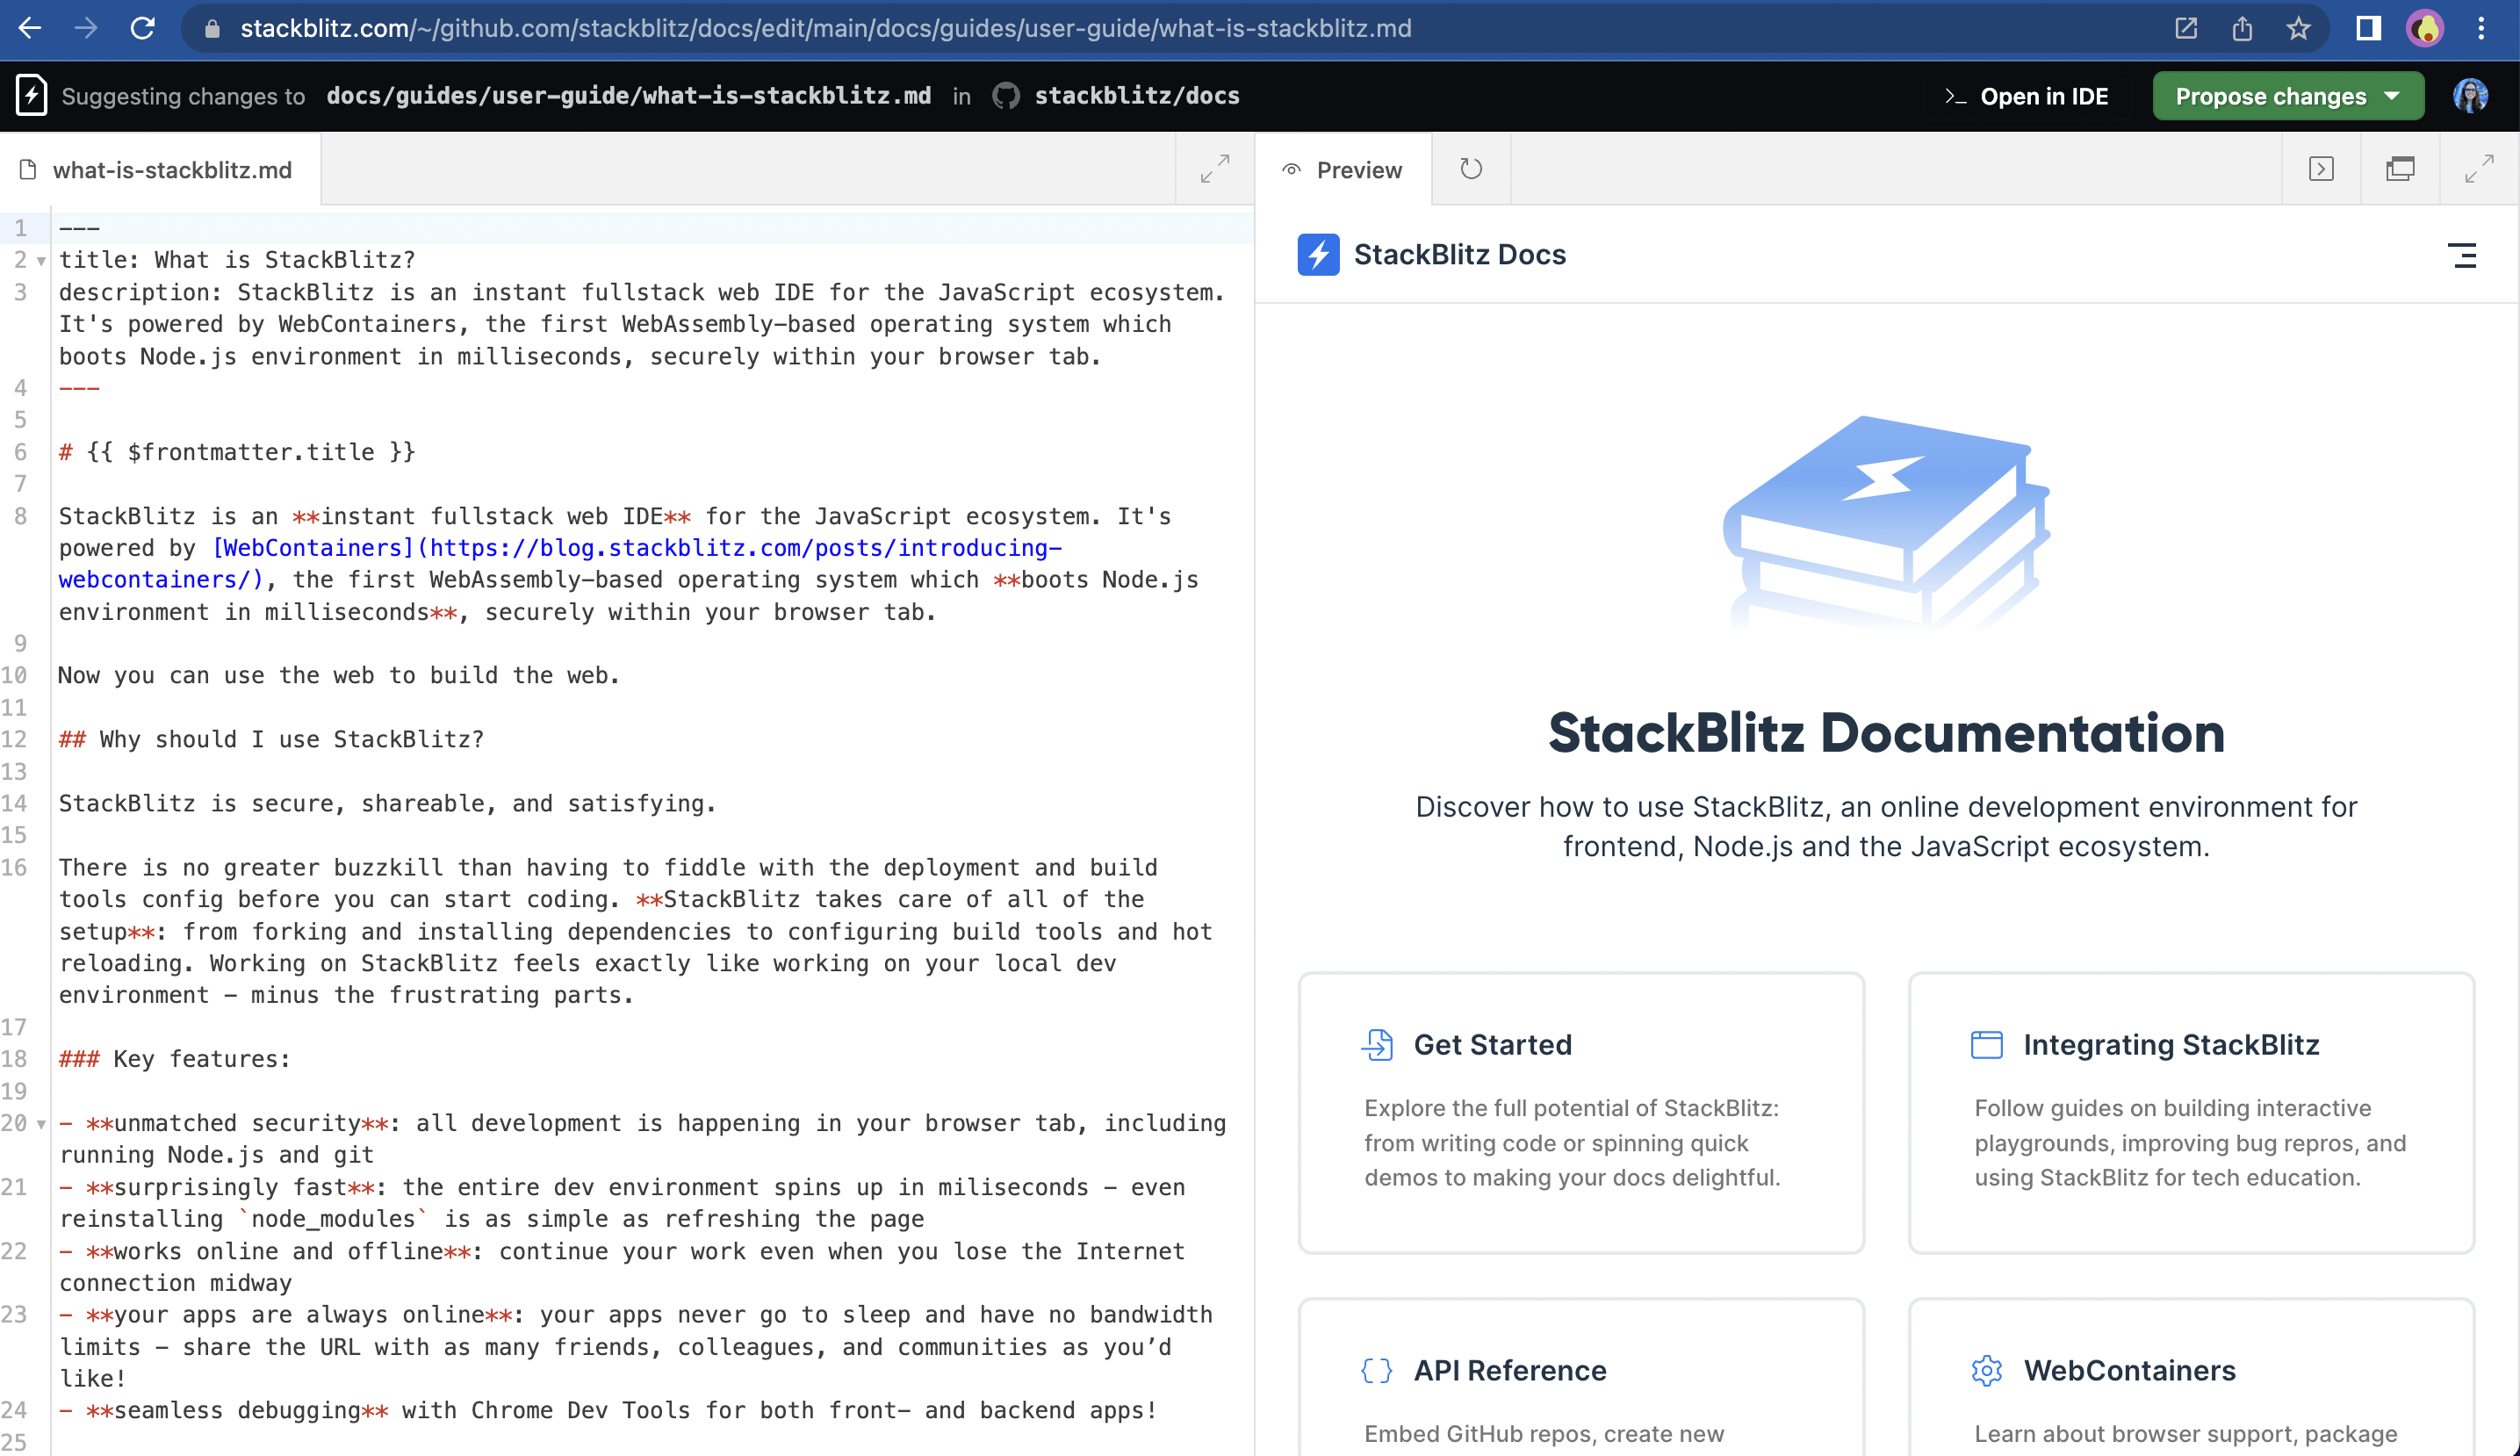The width and height of the screenshot is (2520, 1456).
Task: Collapse the frontmatter fold at line 2
Action: tap(40, 260)
